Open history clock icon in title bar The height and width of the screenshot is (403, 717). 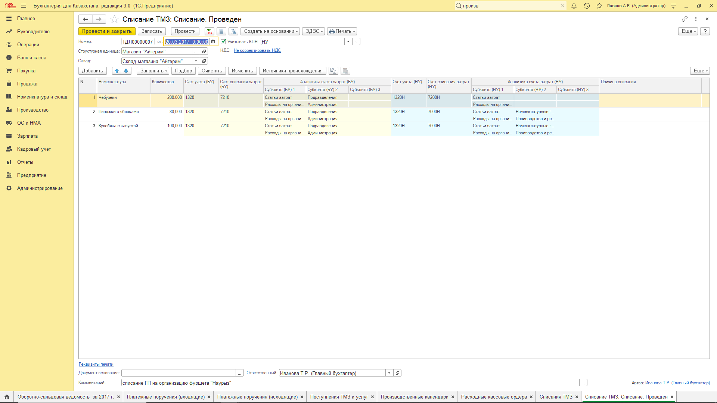pos(587,6)
